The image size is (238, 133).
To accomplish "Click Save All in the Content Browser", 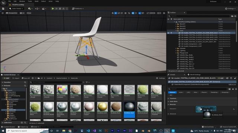I will click(x=26, y=78).
